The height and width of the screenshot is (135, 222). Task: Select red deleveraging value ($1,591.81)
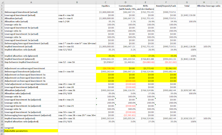(x=126, y=115)
